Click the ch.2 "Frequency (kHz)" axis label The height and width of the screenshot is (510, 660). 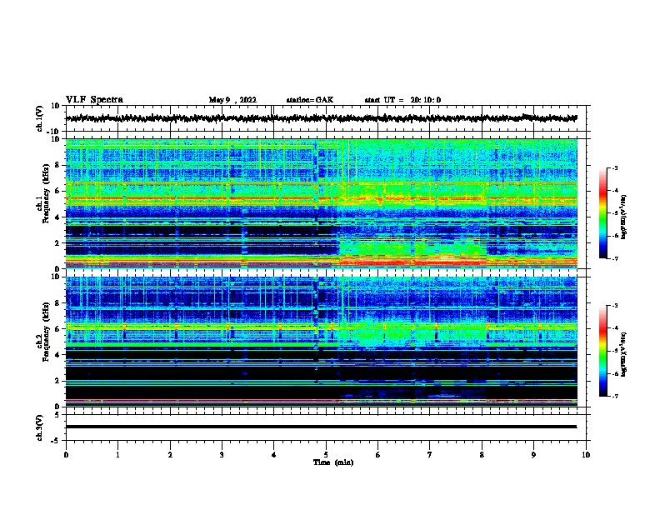[x=46, y=332]
